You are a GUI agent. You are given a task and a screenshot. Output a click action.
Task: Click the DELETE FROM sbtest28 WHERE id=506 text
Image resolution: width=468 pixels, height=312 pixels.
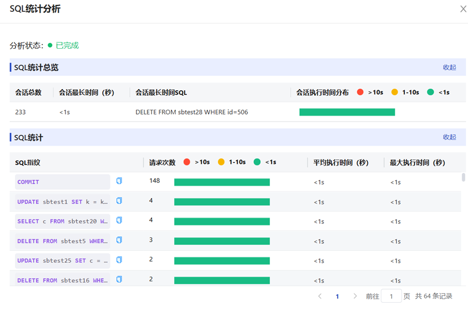pyautogui.click(x=192, y=112)
